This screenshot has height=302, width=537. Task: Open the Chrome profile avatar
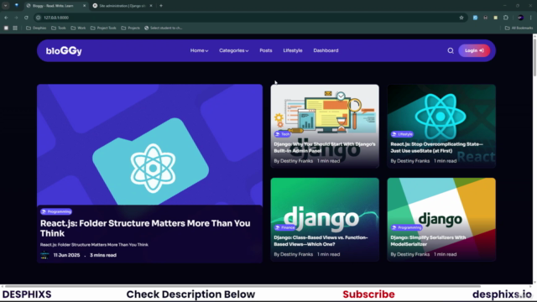[x=520, y=18]
